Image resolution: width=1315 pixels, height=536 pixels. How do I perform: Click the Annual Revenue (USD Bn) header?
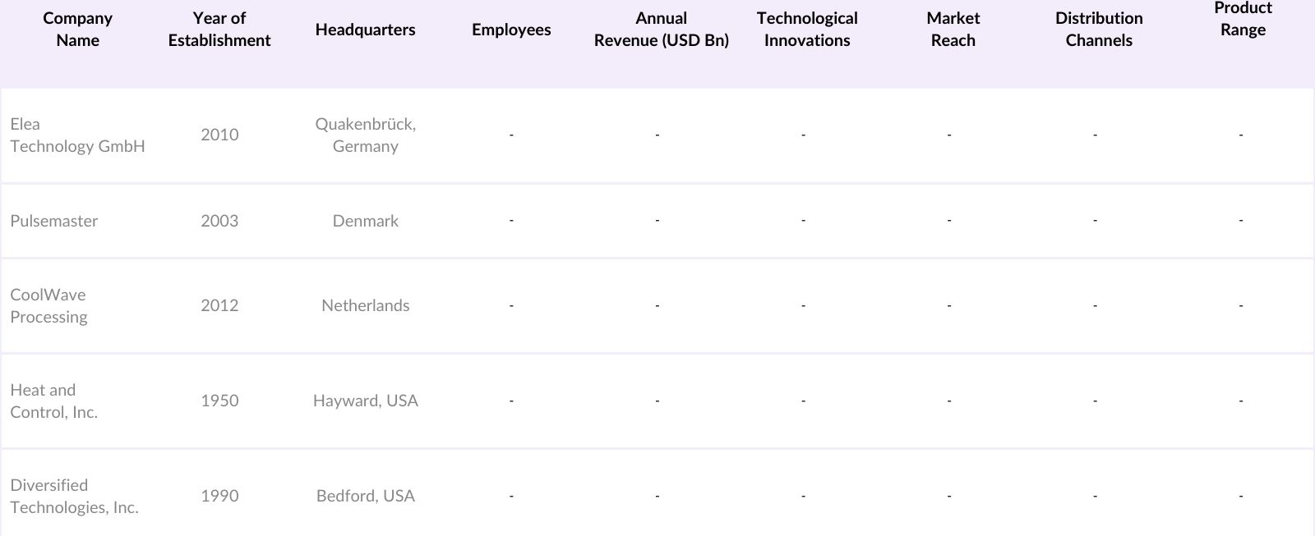661,30
